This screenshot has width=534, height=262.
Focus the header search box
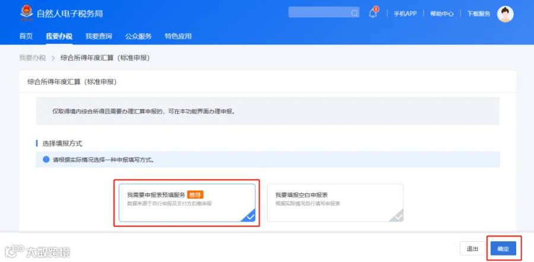(x=323, y=12)
